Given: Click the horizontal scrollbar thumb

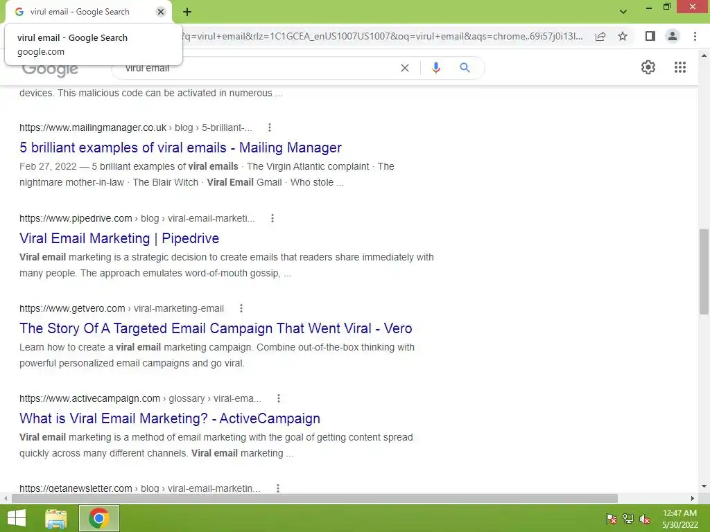Looking at the screenshot, I should 315,498.
